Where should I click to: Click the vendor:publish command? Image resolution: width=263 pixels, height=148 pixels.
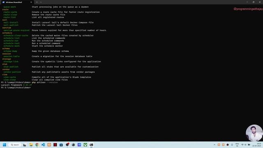coord(12,72)
